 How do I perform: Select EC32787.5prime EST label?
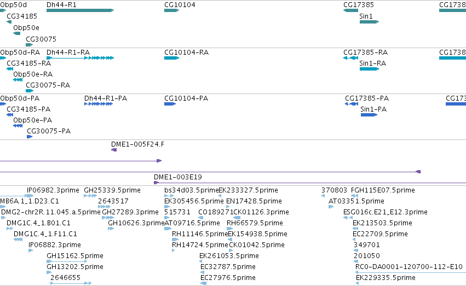click(x=228, y=267)
